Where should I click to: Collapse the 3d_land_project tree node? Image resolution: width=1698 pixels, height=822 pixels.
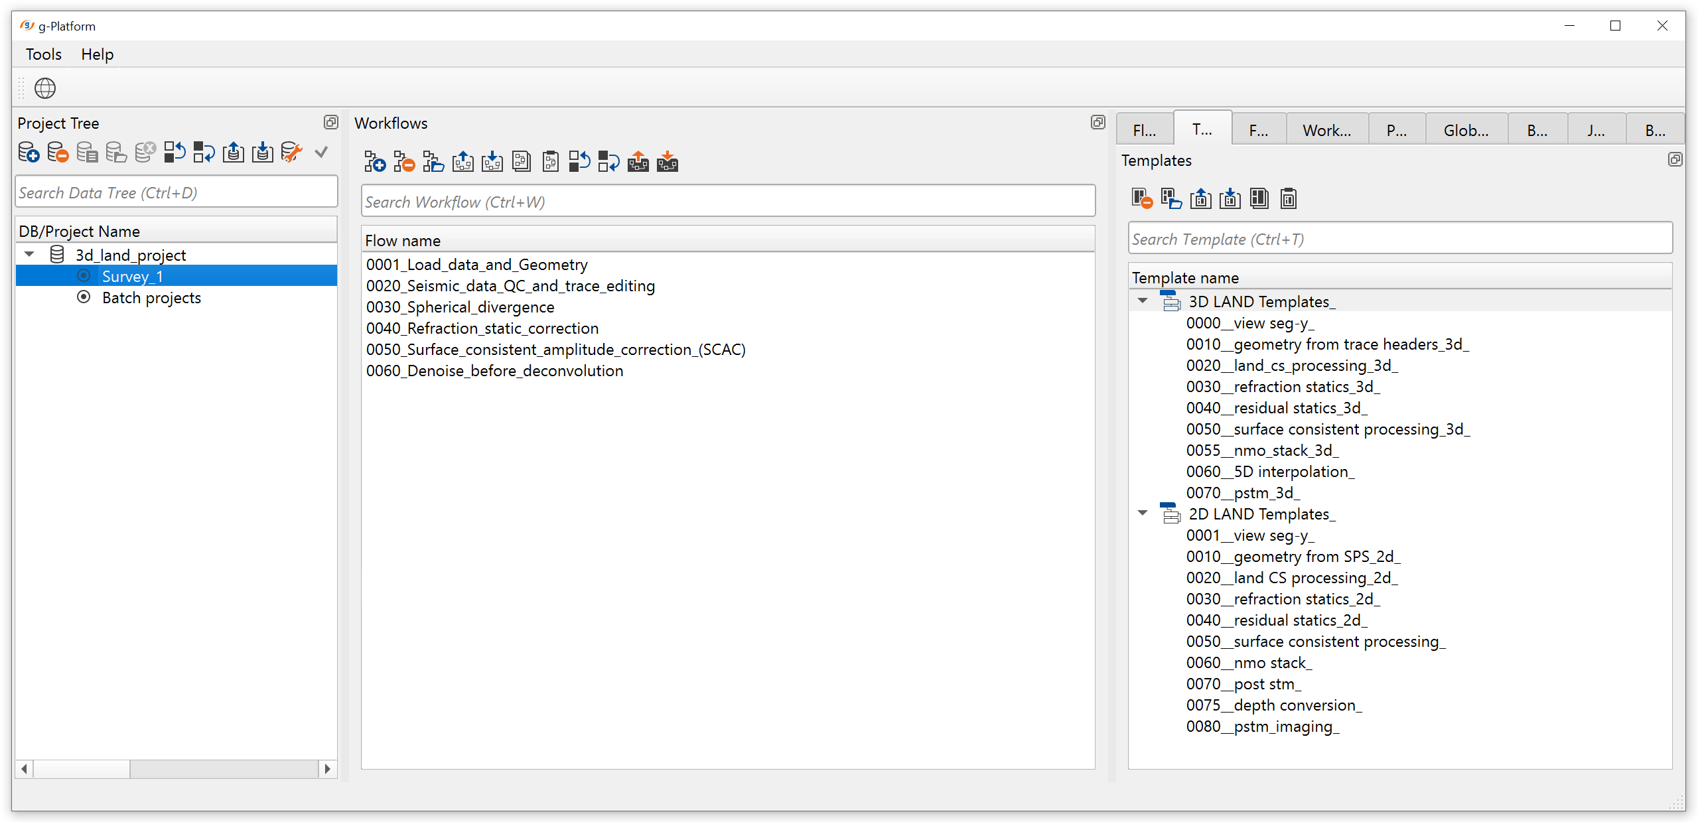coord(29,255)
